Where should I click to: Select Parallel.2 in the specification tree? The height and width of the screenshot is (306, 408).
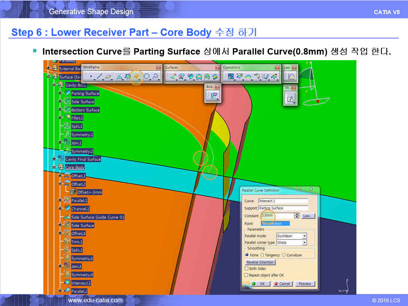[79, 291]
